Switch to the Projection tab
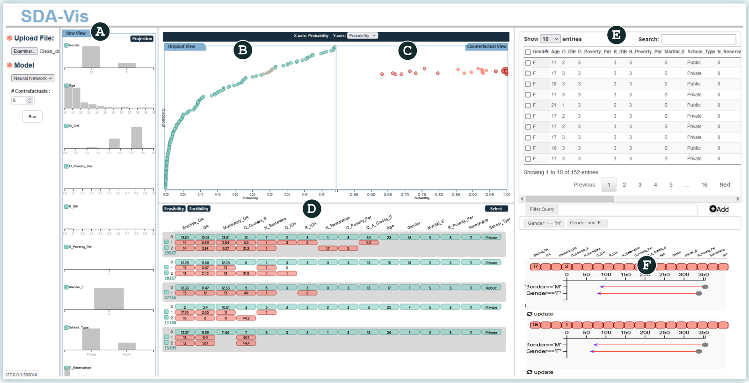This screenshot has width=749, height=383. click(x=142, y=39)
